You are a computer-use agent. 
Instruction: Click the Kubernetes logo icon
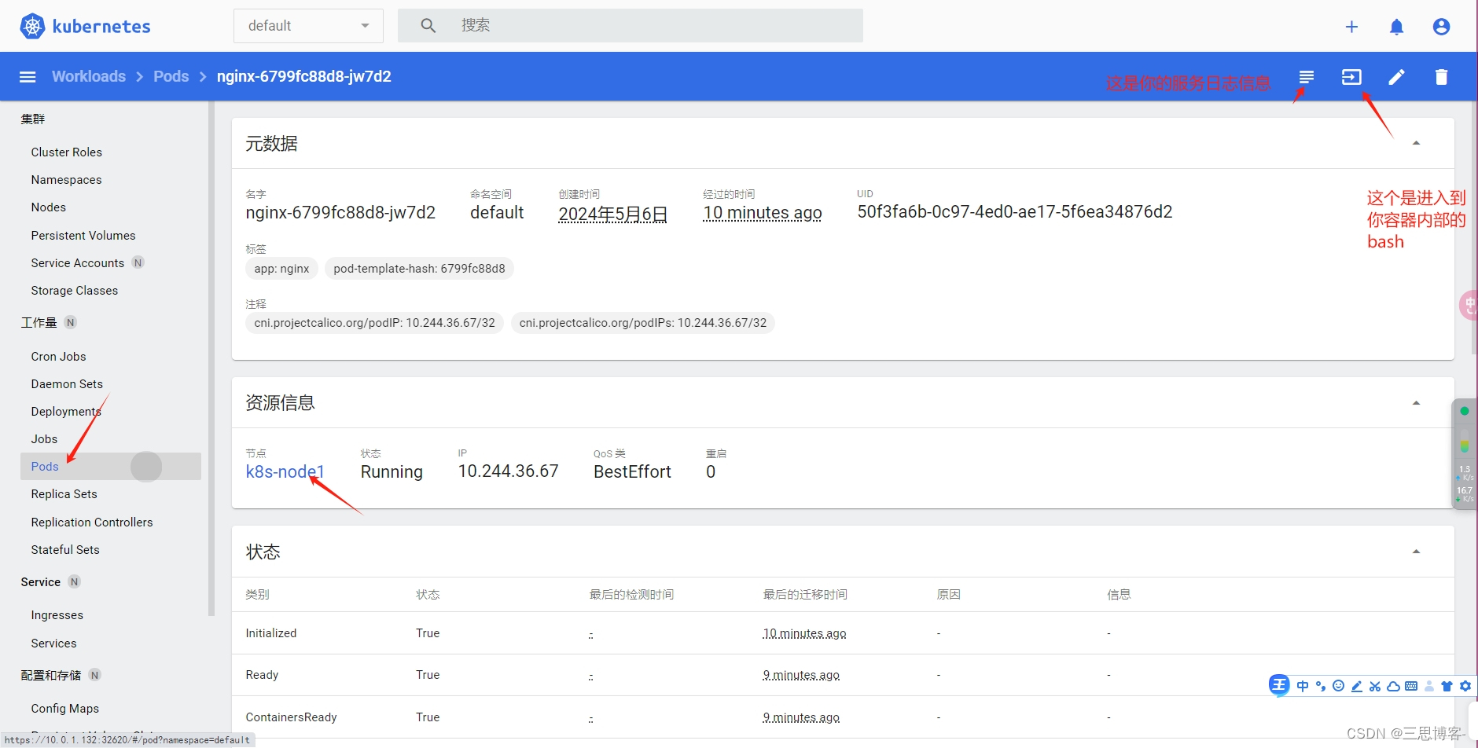[x=32, y=26]
